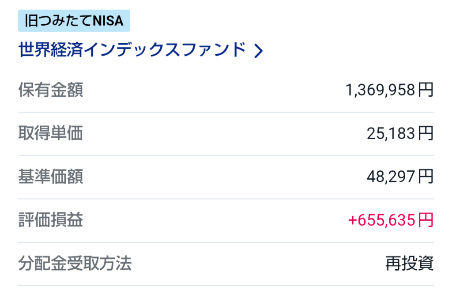Click the 1,369,958 holding amount value
452x294 pixels.
point(380,90)
